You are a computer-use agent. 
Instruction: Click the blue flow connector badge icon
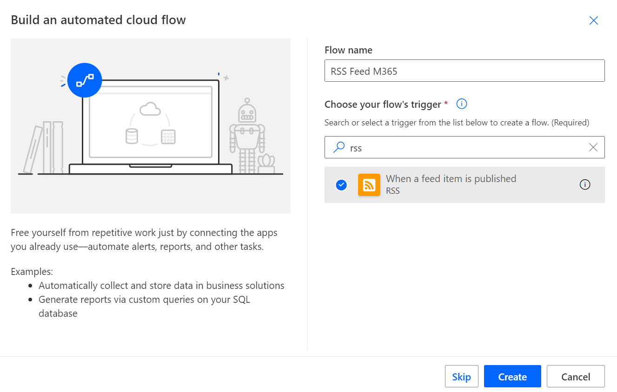(85, 81)
